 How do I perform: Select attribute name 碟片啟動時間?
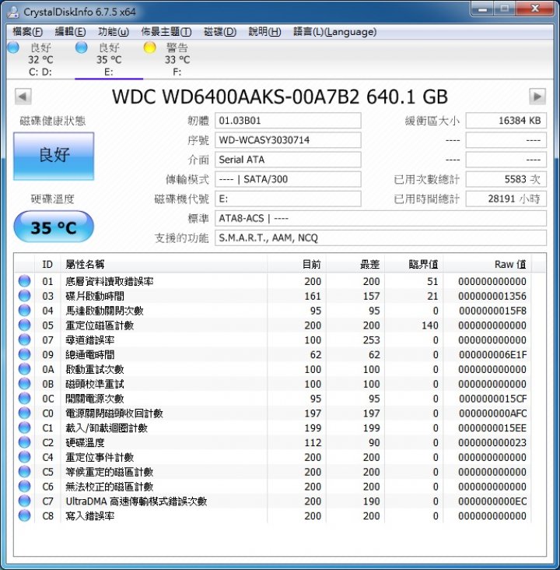tap(95, 296)
